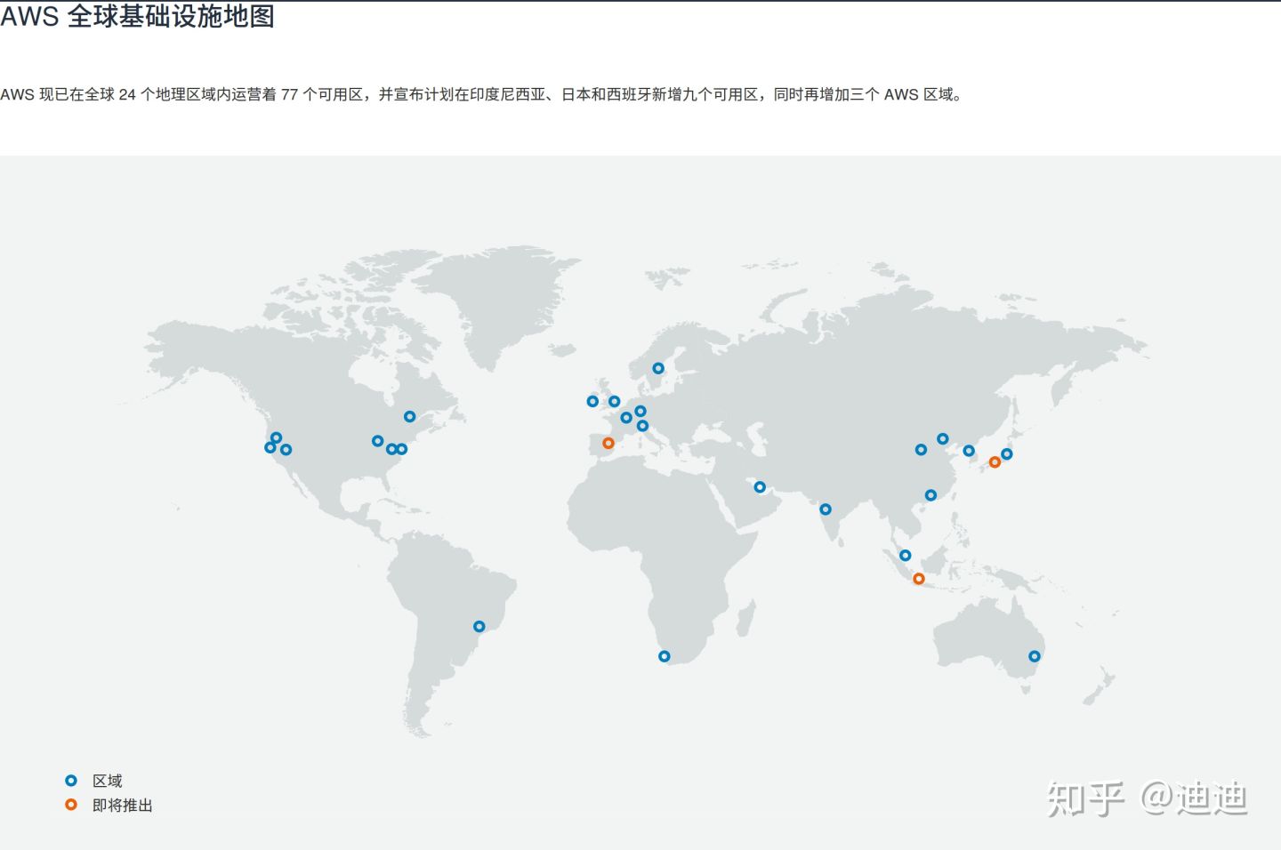Click the orange upcoming marker in Spain

point(608,443)
